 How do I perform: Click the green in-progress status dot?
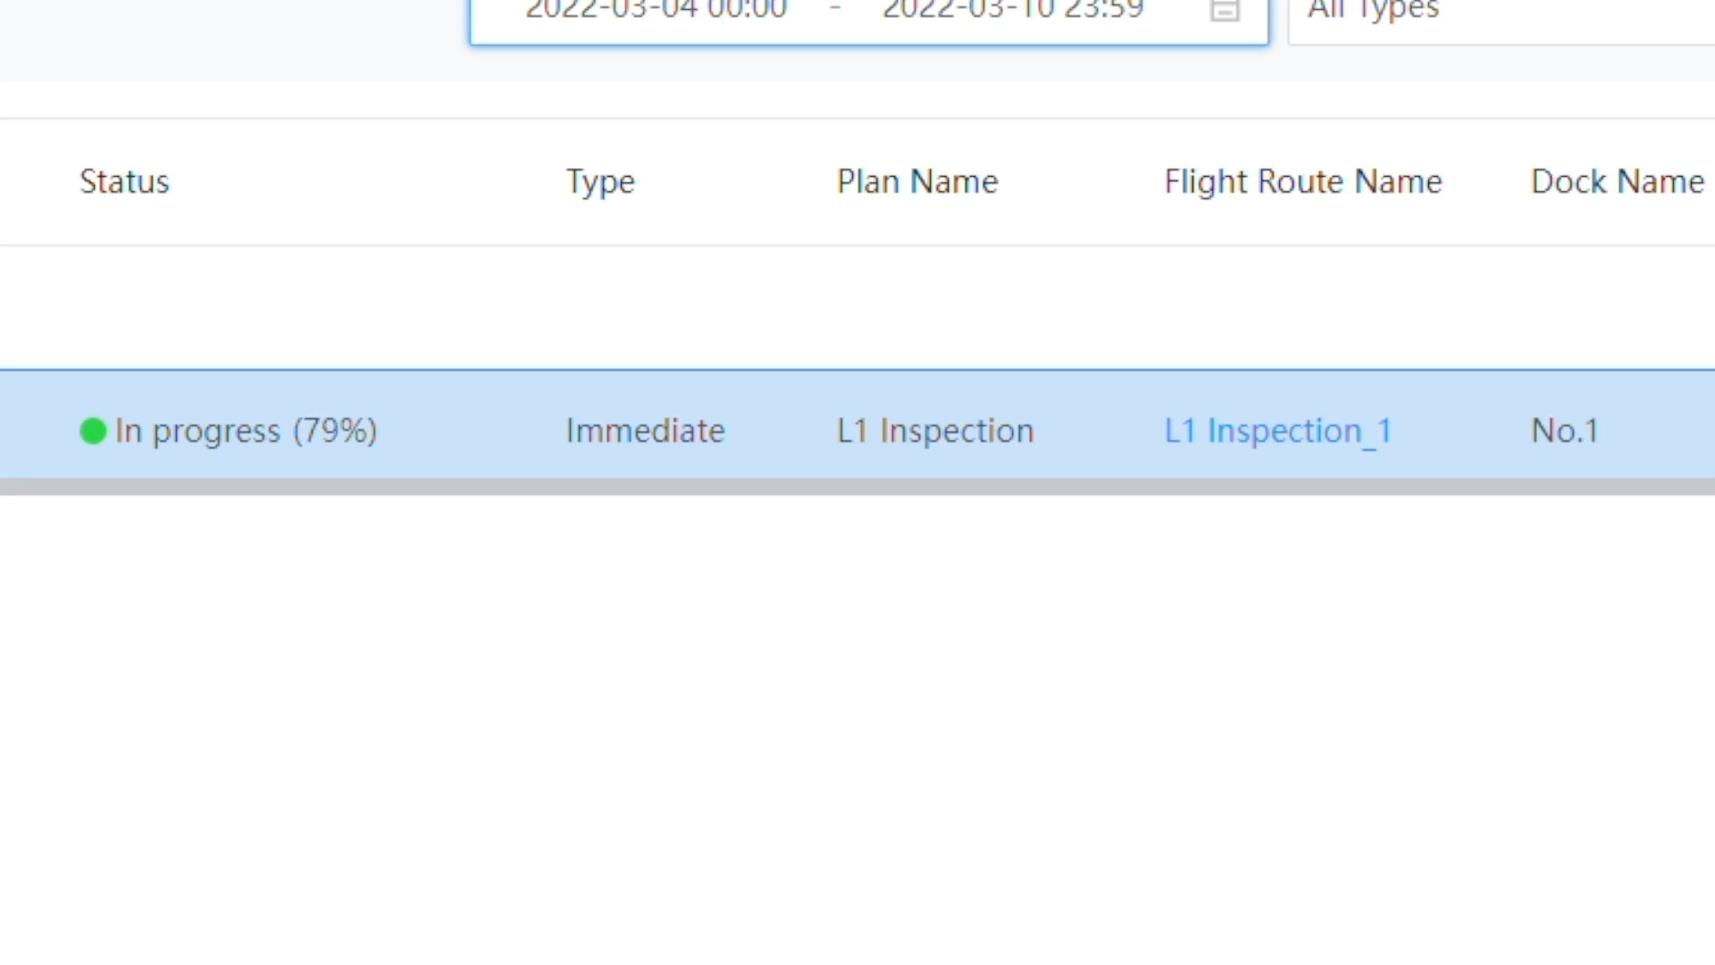point(93,431)
